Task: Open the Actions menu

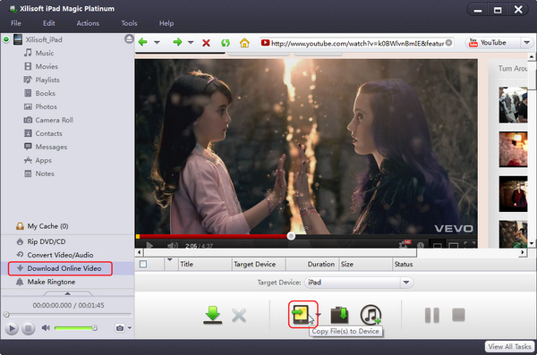Action: pos(88,23)
